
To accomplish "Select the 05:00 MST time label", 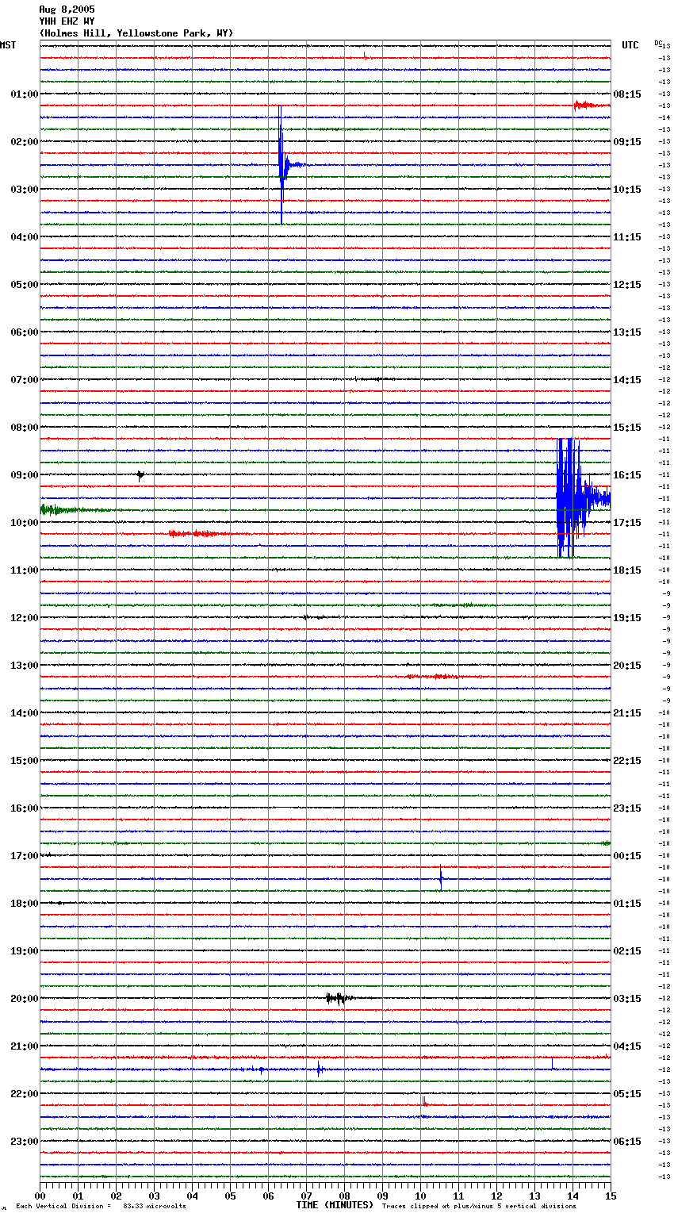I will [25, 285].
